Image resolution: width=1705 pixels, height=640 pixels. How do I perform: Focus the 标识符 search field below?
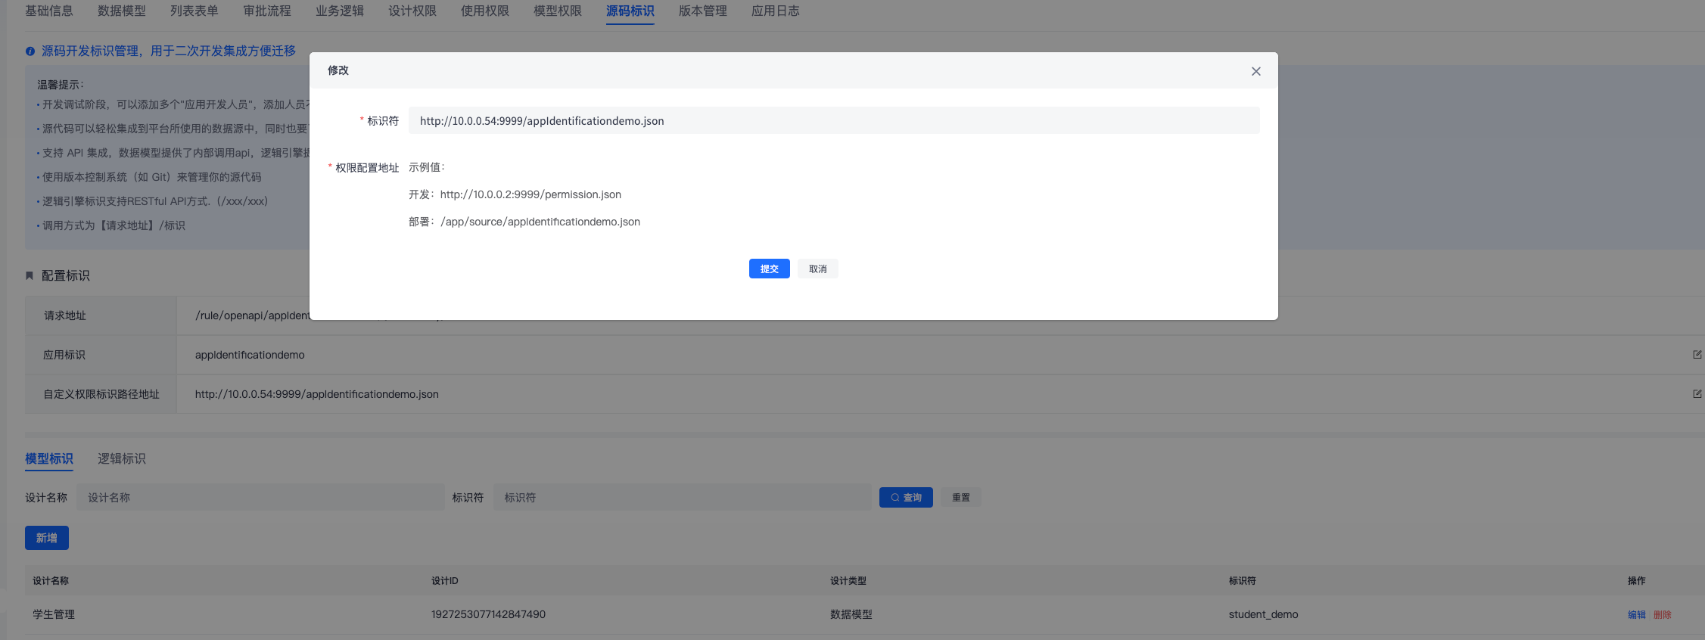pyautogui.click(x=683, y=497)
